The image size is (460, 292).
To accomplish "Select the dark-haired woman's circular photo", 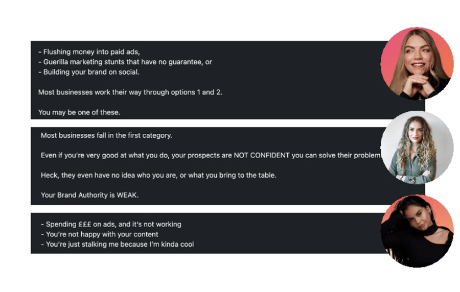I will point(417,231).
